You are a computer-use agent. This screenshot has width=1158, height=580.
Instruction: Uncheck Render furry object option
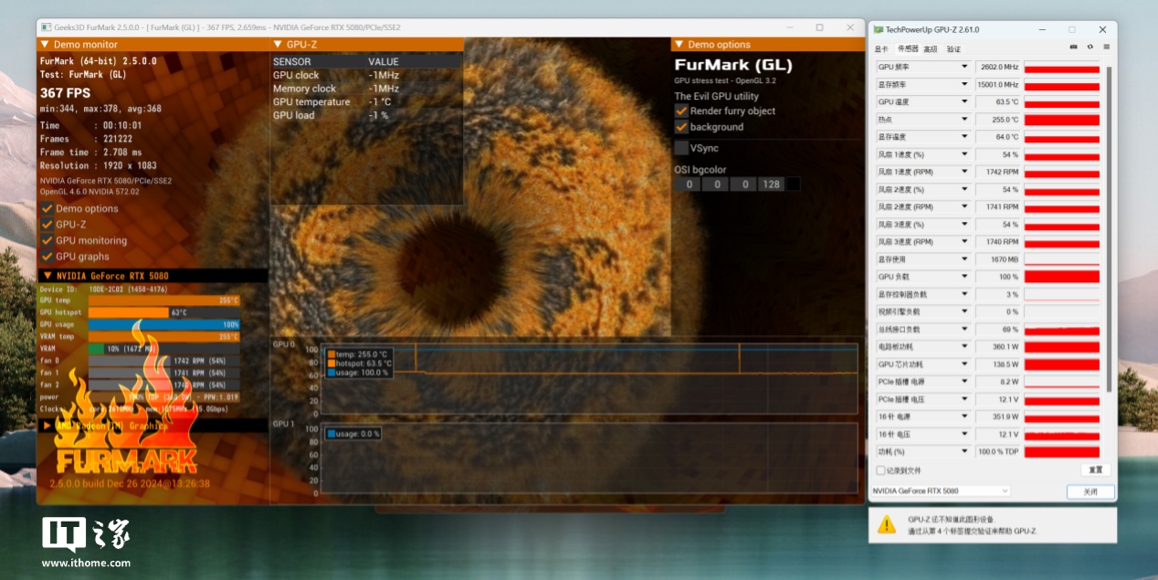pyautogui.click(x=681, y=111)
